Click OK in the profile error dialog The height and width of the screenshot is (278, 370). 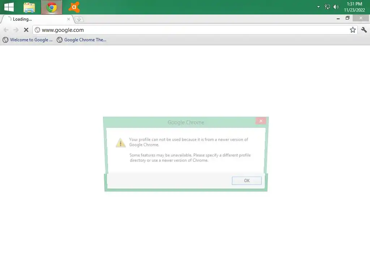246,181
